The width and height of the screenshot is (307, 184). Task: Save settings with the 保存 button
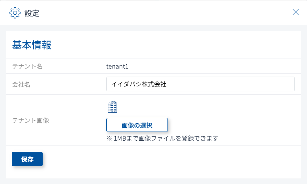coord(27,159)
